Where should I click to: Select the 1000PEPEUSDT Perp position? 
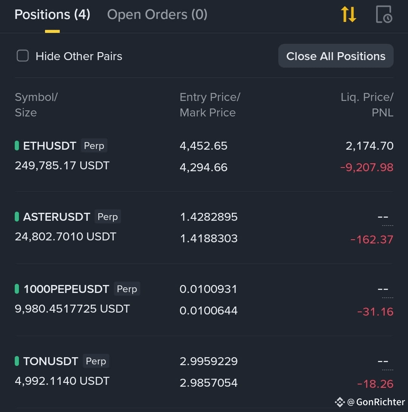click(204, 299)
